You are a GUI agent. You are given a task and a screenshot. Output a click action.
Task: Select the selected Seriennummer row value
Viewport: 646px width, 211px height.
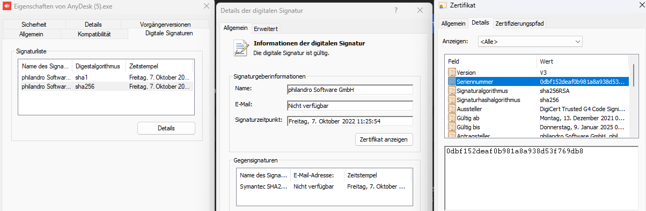click(583, 82)
